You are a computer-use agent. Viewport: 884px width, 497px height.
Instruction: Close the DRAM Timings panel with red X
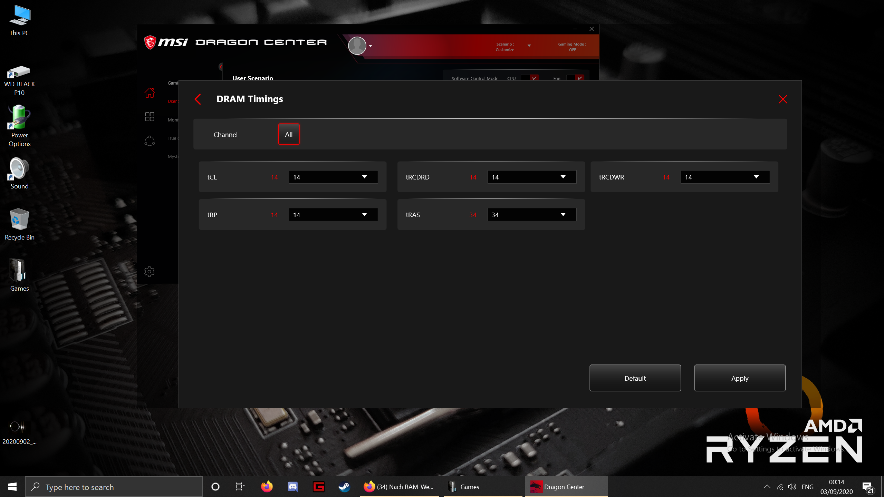tap(782, 99)
